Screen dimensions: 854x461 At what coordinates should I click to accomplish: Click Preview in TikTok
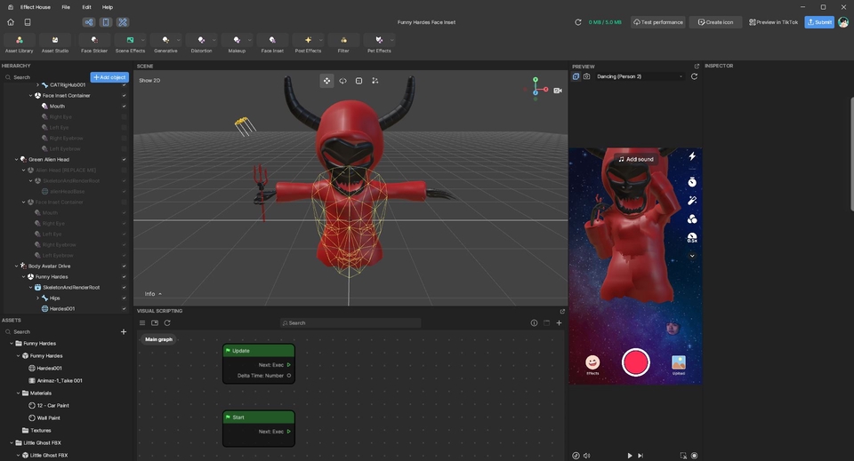[x=773, y=22]
